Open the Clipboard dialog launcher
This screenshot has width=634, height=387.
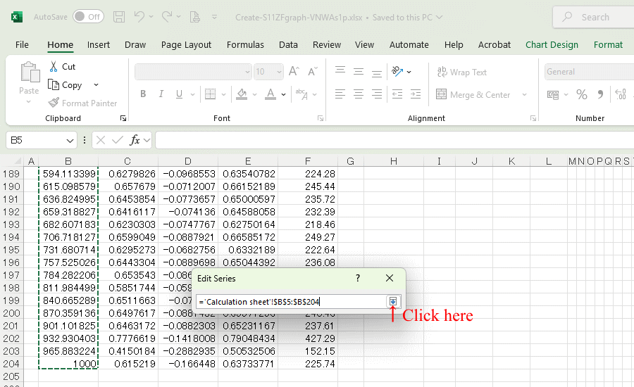[123, 118]
